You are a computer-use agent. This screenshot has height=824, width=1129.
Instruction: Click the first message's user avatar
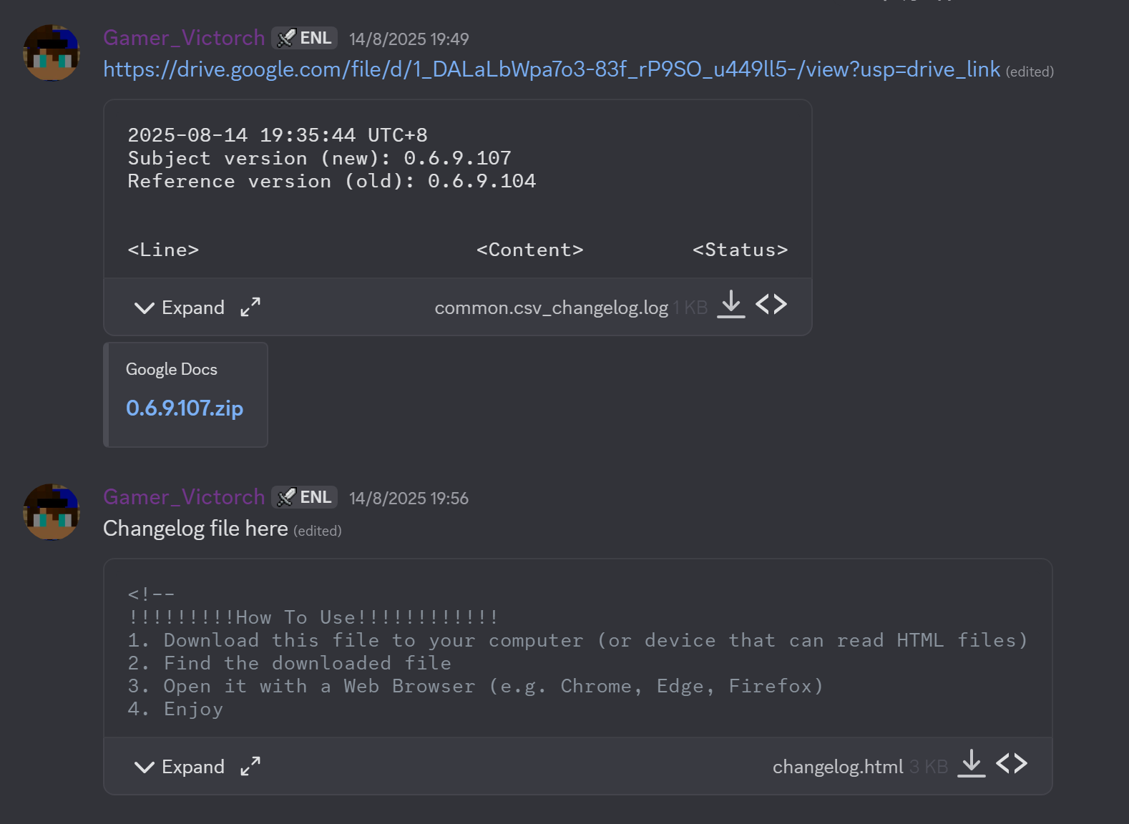click(x=52, y=53)
